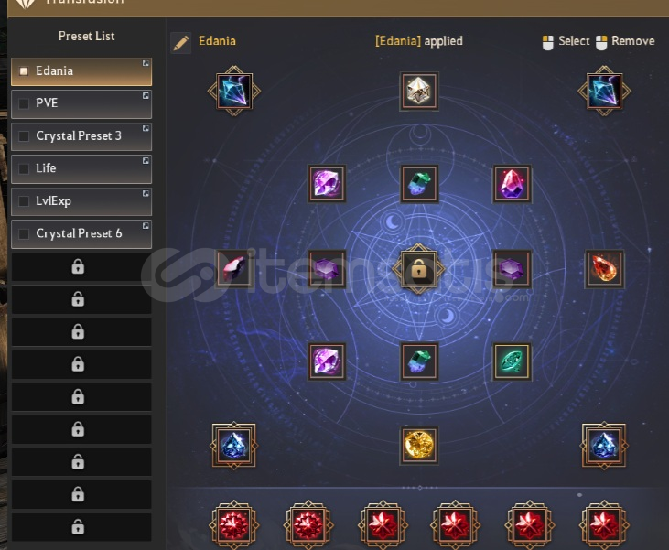Click the locked center crystal slot
Viewport: 669px width, 550px height.
coord(419,269)
